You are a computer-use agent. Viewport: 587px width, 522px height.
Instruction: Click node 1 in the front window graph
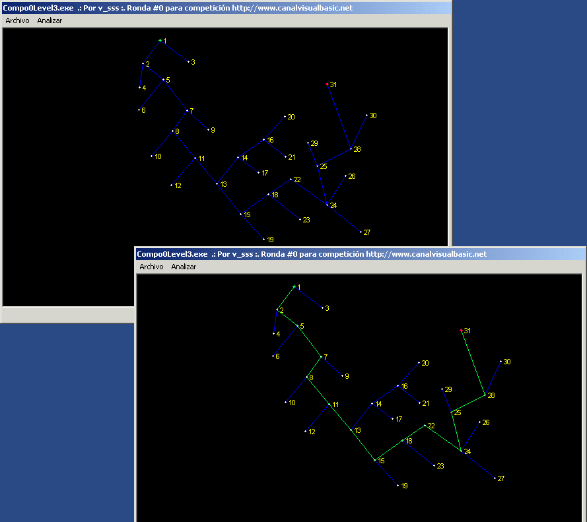pyautogui.click(x=294, y=286)
